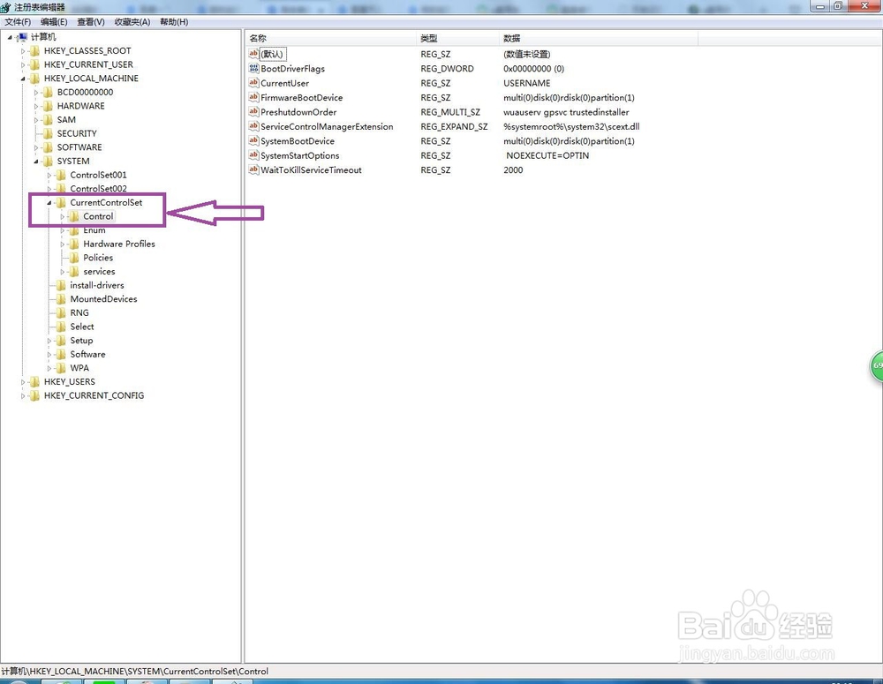Image resolution: width=883 pixels, height=684 pixels.
Task: Select the SystemBootDevice value name
Action: 298,140
